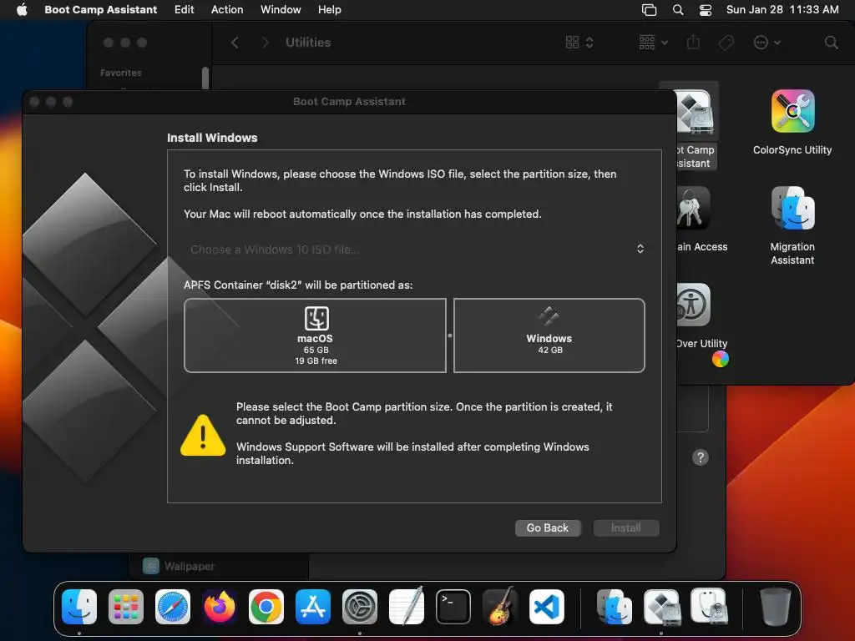Open App Store from the Dock
Image resolution: width=855 pixels, height=641 pixels.
(x=313, y=606)
